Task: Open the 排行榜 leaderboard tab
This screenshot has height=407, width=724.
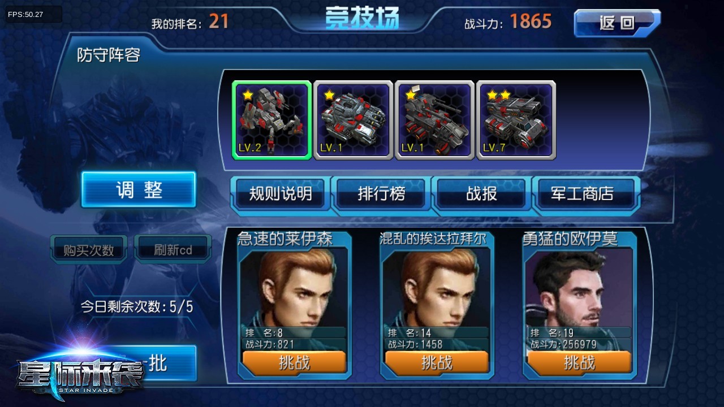Action: click(381, 194)
